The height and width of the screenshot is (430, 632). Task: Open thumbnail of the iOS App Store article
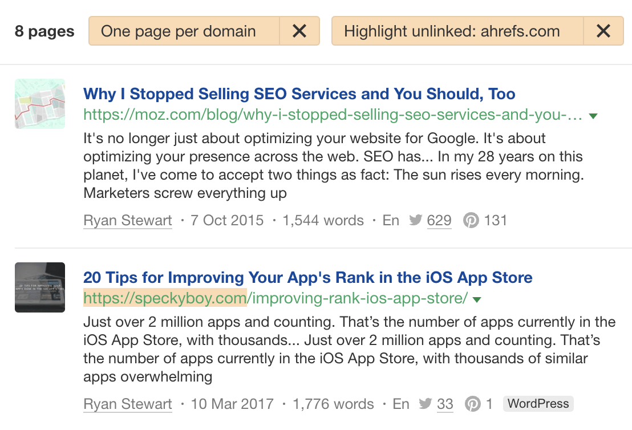click(40, 287)
